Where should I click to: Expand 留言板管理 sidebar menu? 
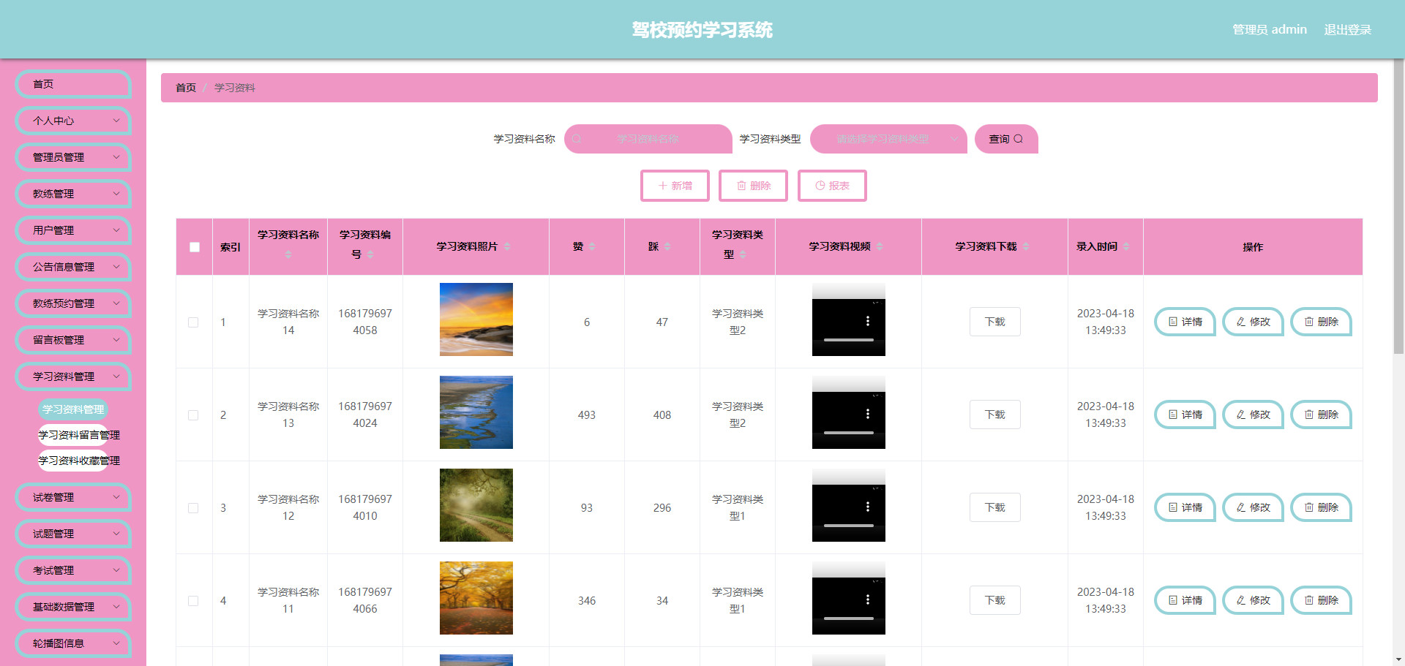(73, 340)
